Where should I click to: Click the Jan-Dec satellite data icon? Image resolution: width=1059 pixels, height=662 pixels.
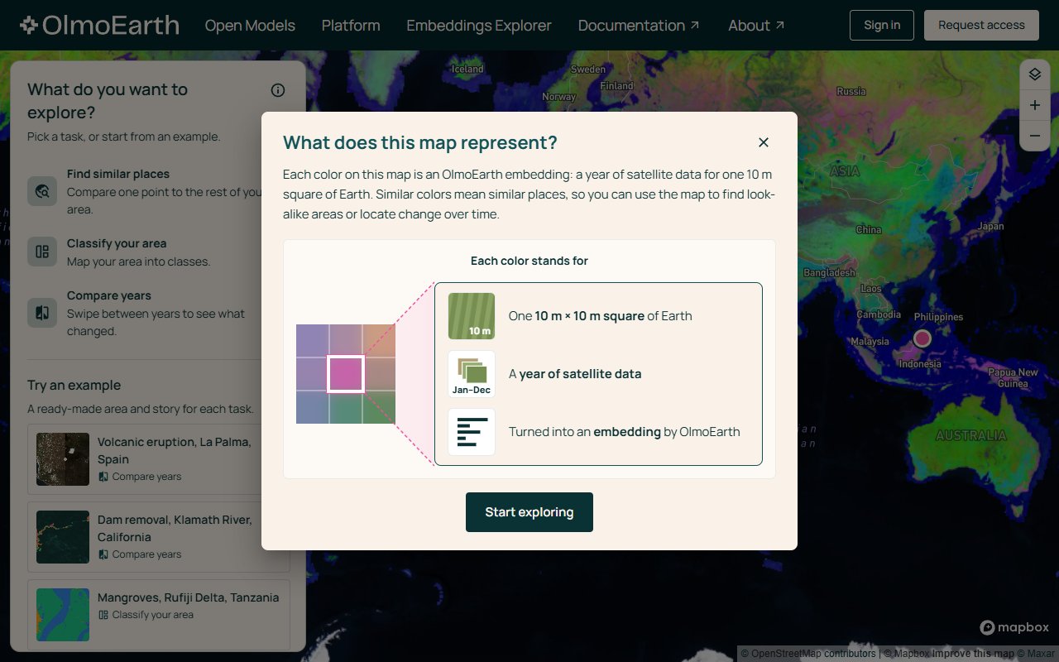[472, 374]
